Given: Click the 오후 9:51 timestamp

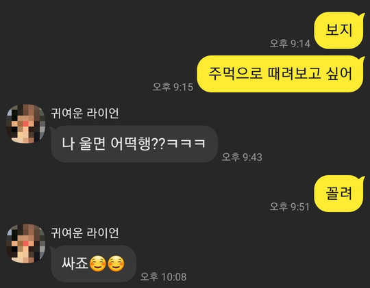Looking at the screenshot, I should click(290, 207).
